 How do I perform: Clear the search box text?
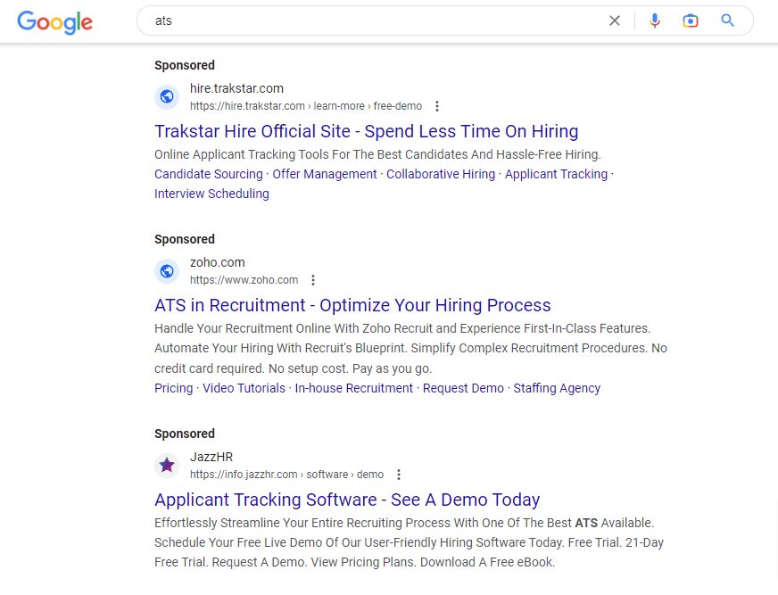coord(614,21)
